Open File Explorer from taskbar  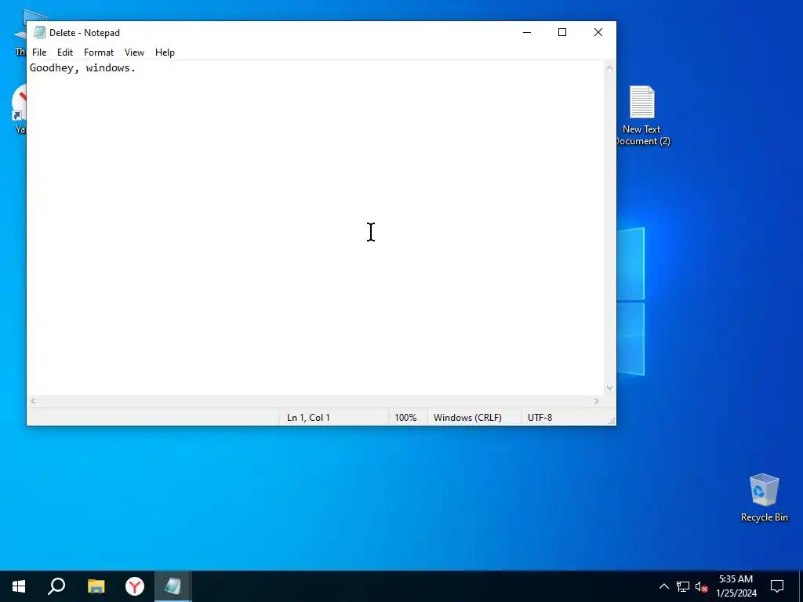pos(96,586)
